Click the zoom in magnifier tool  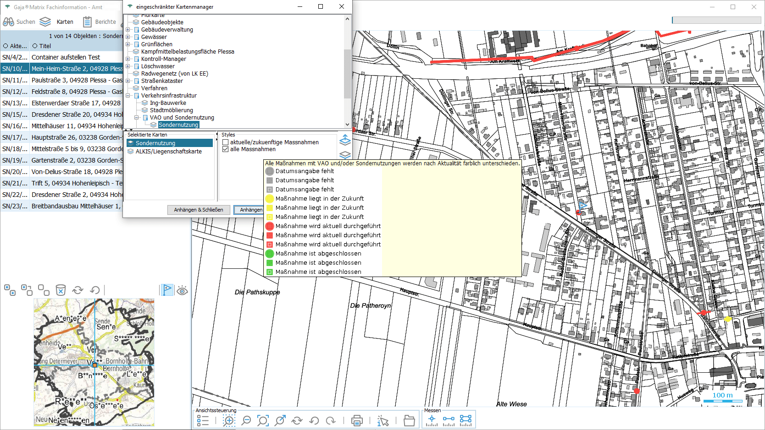coord(229,420)
